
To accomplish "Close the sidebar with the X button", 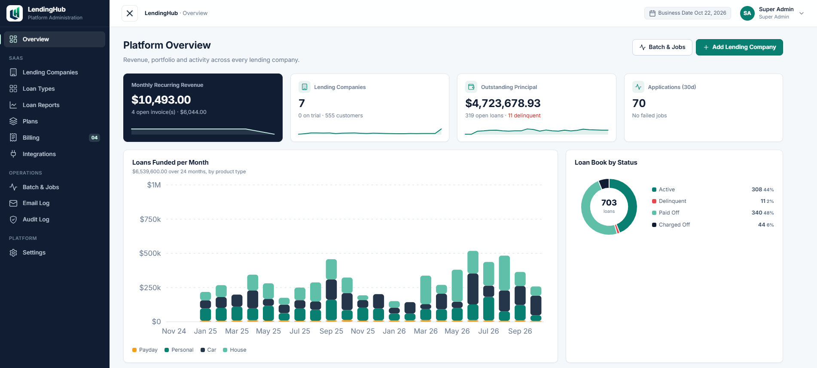I will tap(130, 13).
